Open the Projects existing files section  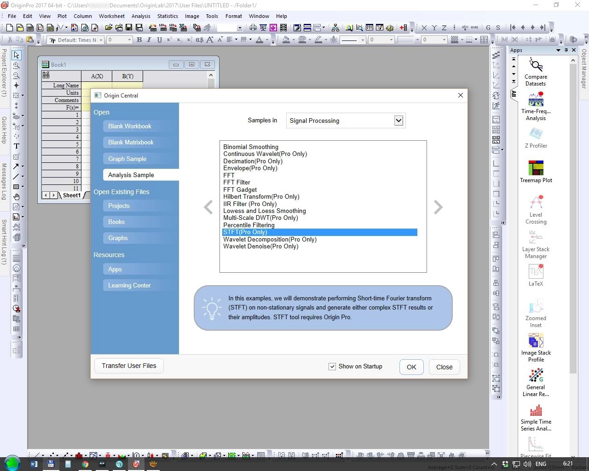(x=119, y=206)
